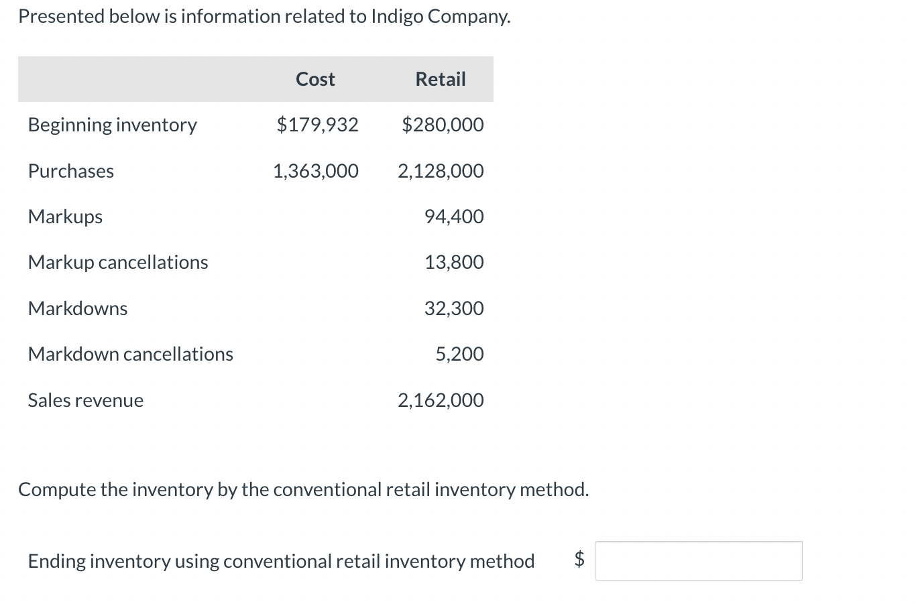Select the 13,800 markup cancellations value

click(454, 262)
